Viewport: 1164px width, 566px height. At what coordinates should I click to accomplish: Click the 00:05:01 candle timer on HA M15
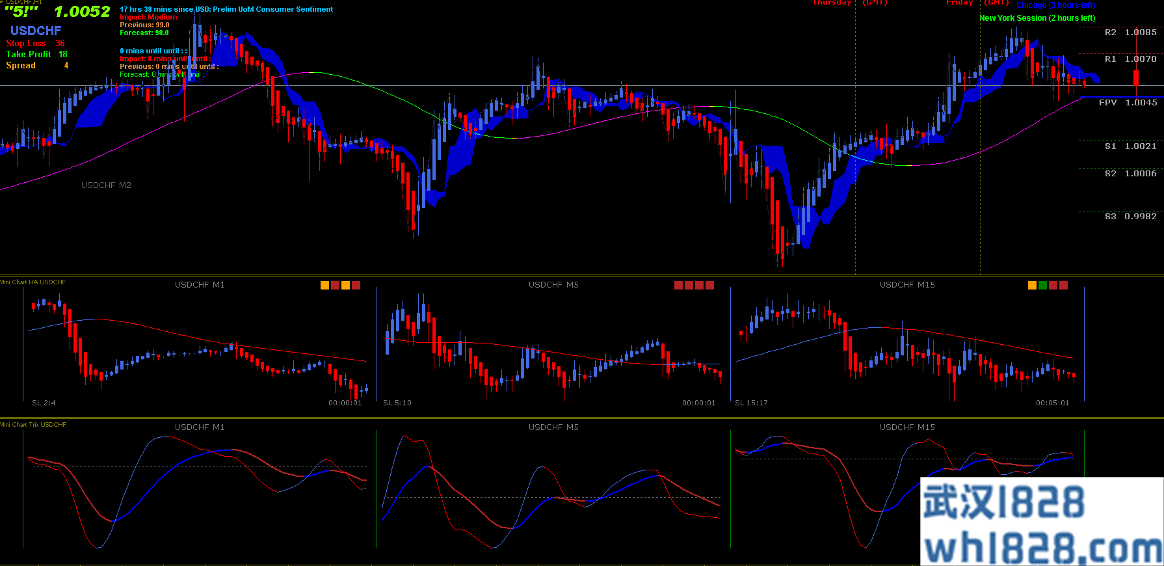coord(1052,403)
